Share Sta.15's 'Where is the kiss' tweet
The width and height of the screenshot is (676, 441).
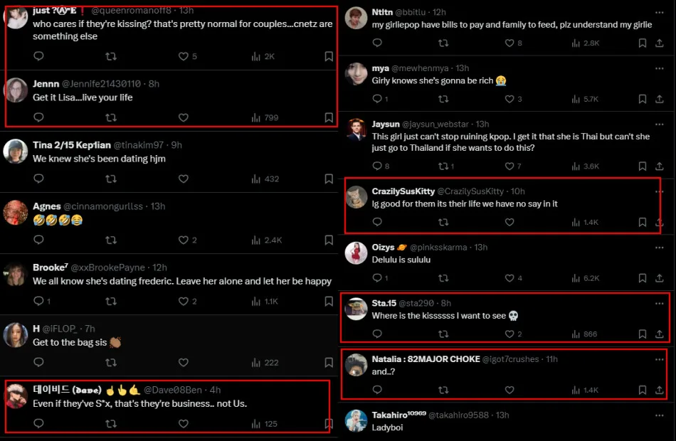point(660,334)
